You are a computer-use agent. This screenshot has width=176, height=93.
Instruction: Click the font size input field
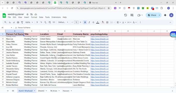point(76,22)
